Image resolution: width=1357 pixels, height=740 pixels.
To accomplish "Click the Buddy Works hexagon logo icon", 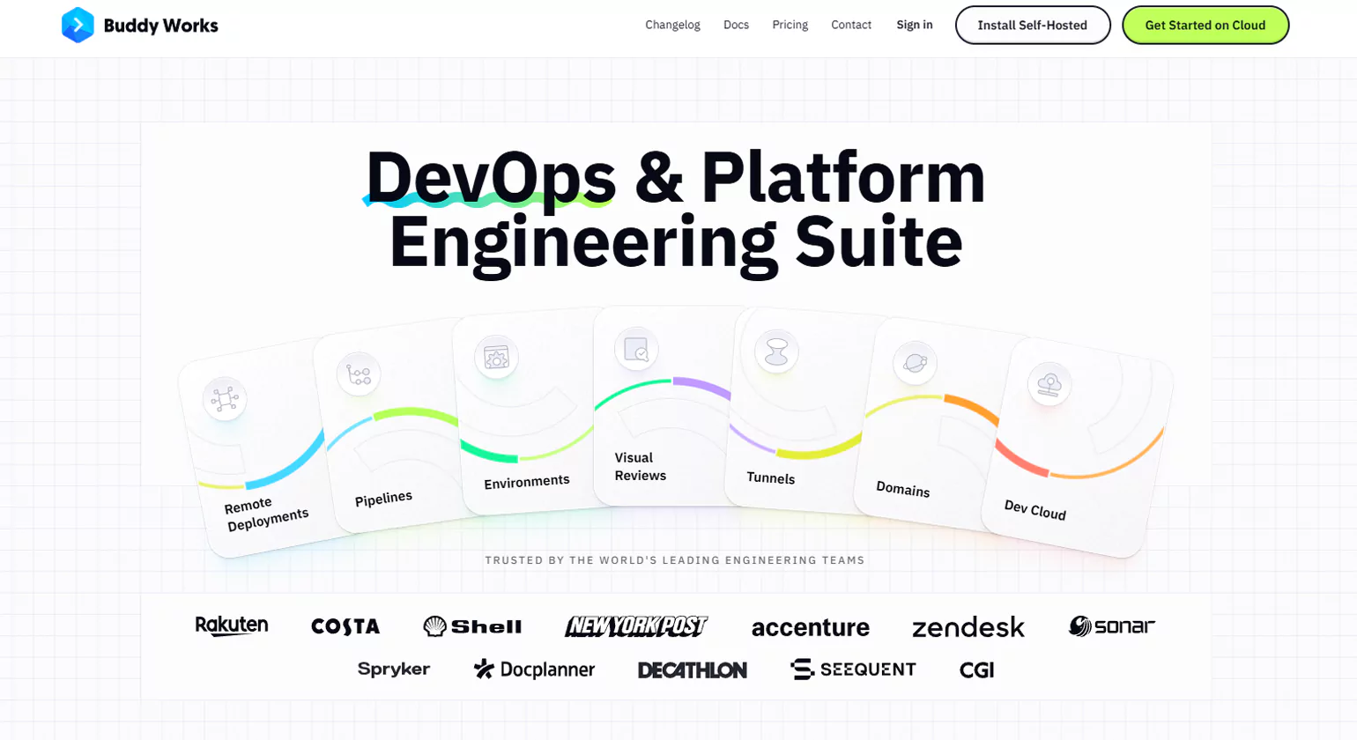I will pyautogui.click(x=78, y=26).
